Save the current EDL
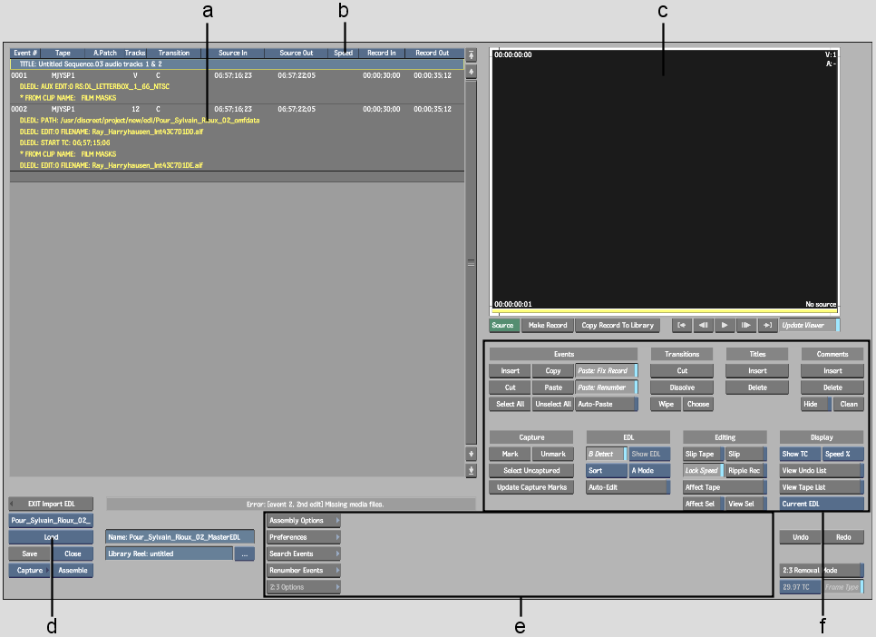The height and width of the screenshot is (637, 876). 29,554
